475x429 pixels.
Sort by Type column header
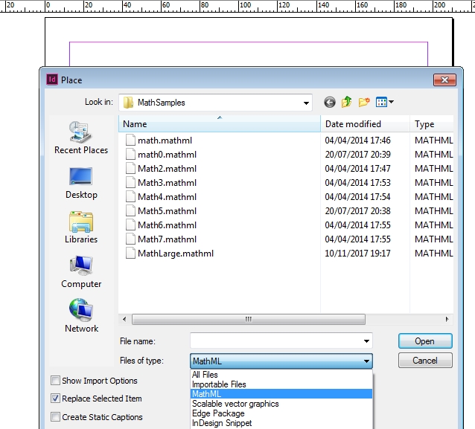(x=432, y=124)
